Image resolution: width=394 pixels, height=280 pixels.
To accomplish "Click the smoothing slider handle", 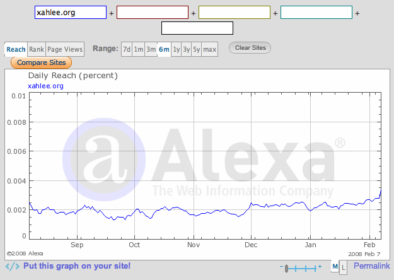I will coord(287,269).
